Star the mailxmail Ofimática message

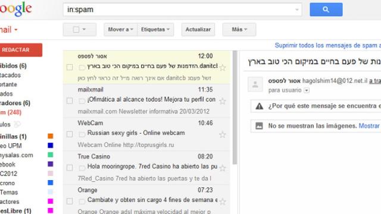[x=222, y=101]
